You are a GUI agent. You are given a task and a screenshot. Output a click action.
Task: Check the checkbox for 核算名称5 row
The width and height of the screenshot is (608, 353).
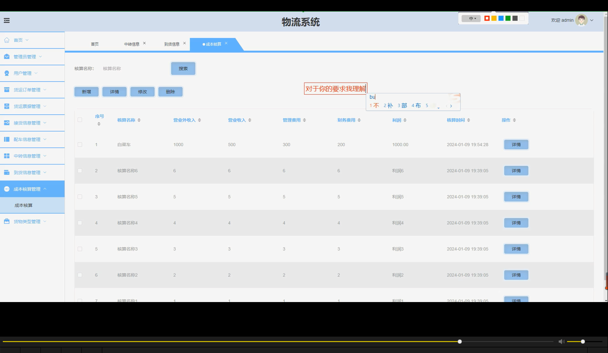point(79,197)
